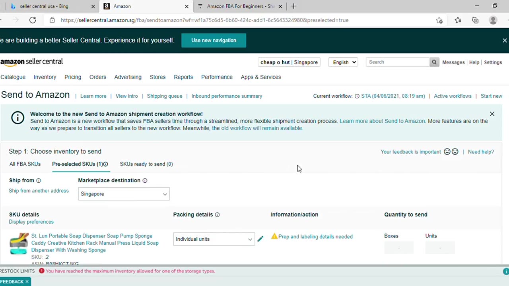
Task: Open the Inbound performance summary link
Action: pyautogui.click(x=227, y=96)
